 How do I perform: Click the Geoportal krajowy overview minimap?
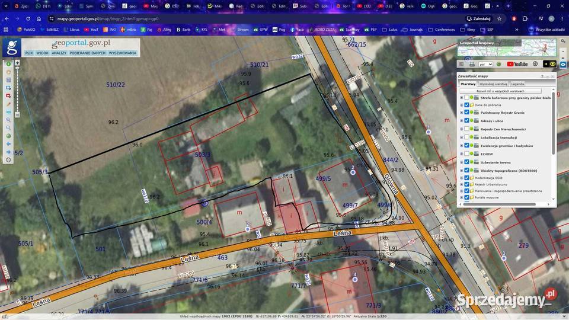[x=507, y=48]
